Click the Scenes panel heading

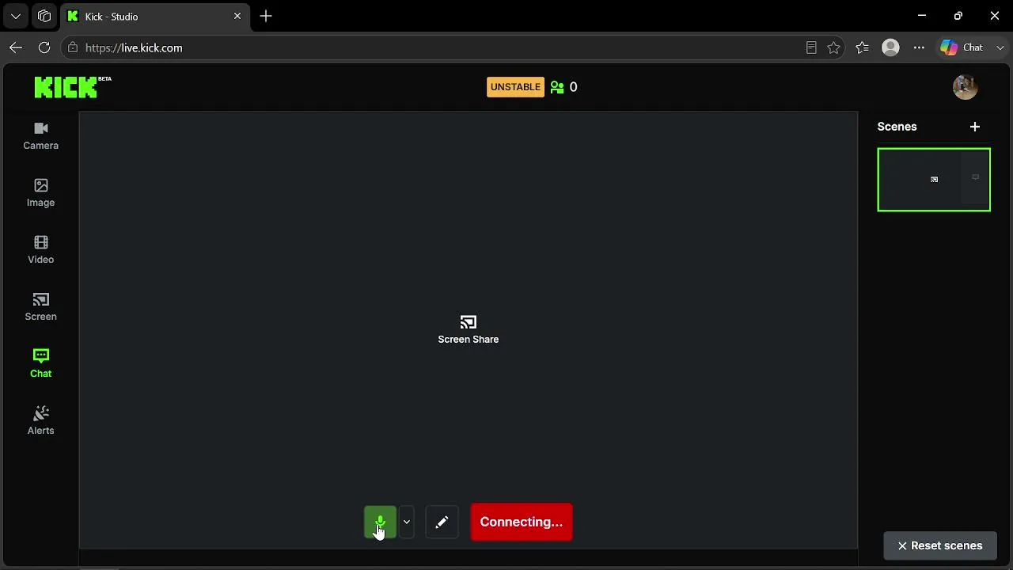[x=897, y=127]
